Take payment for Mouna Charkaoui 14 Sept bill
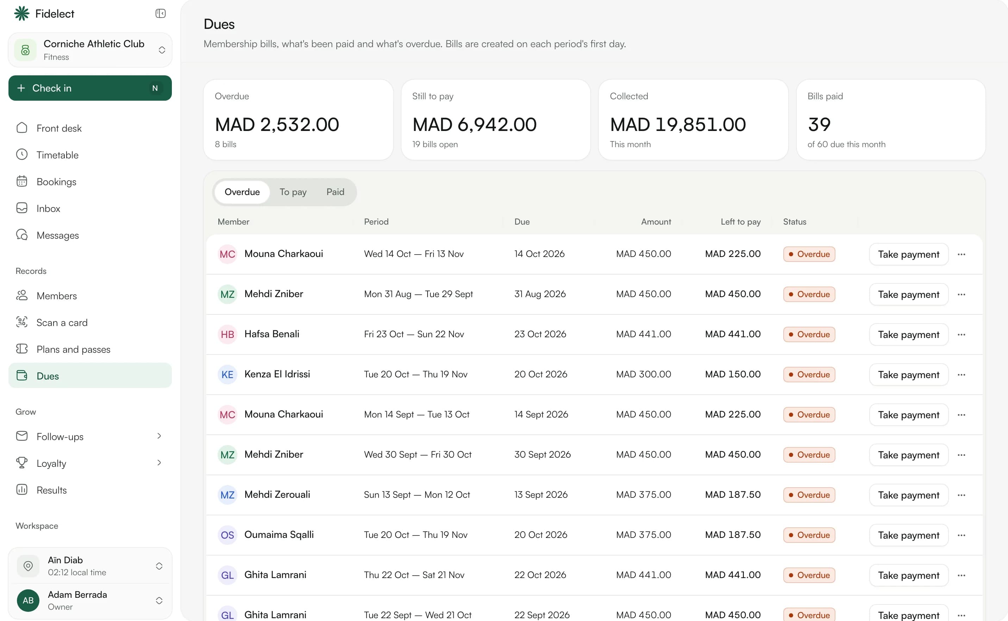This screenshot has width=1008, height=621. point(909,415)
